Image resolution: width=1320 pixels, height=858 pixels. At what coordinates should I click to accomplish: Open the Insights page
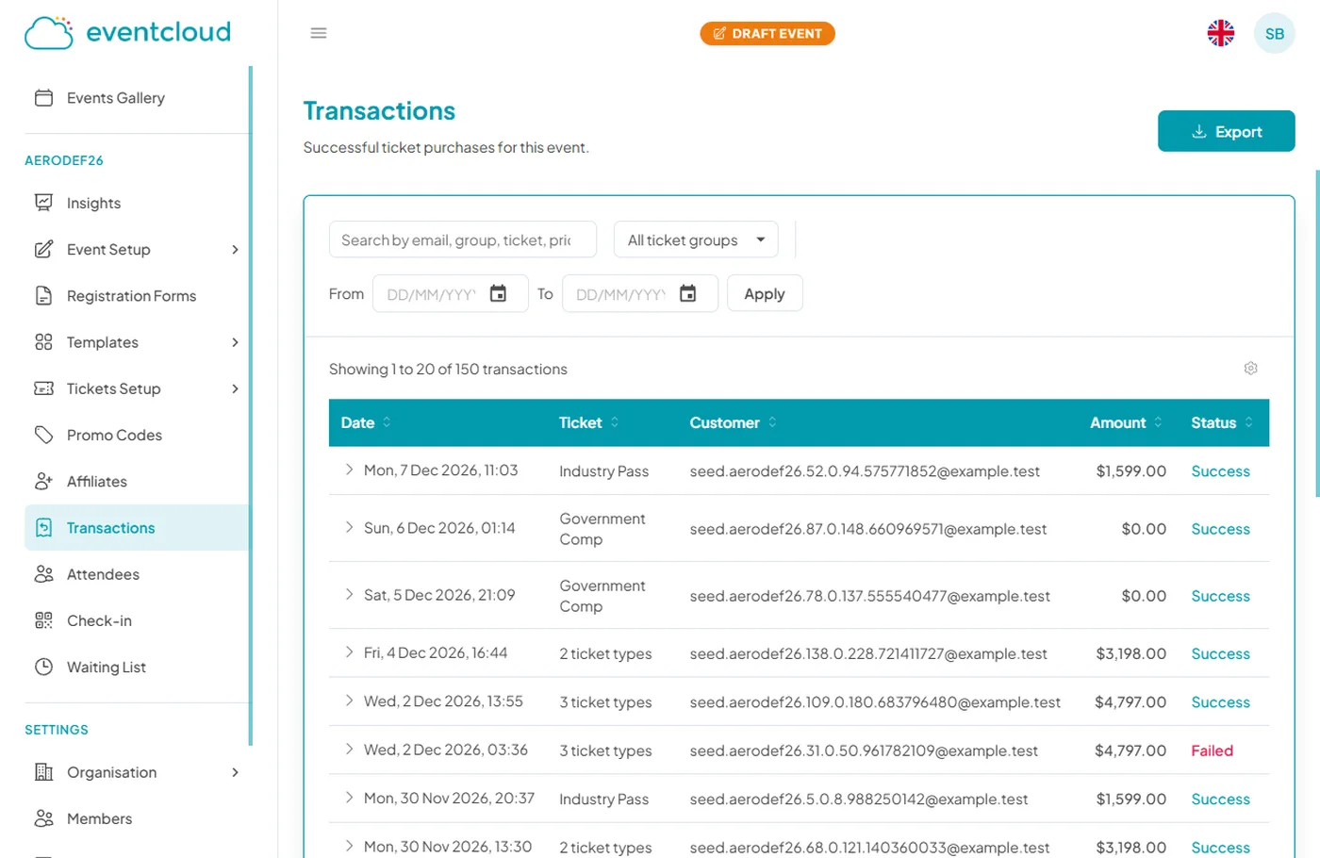click(137, 203)
